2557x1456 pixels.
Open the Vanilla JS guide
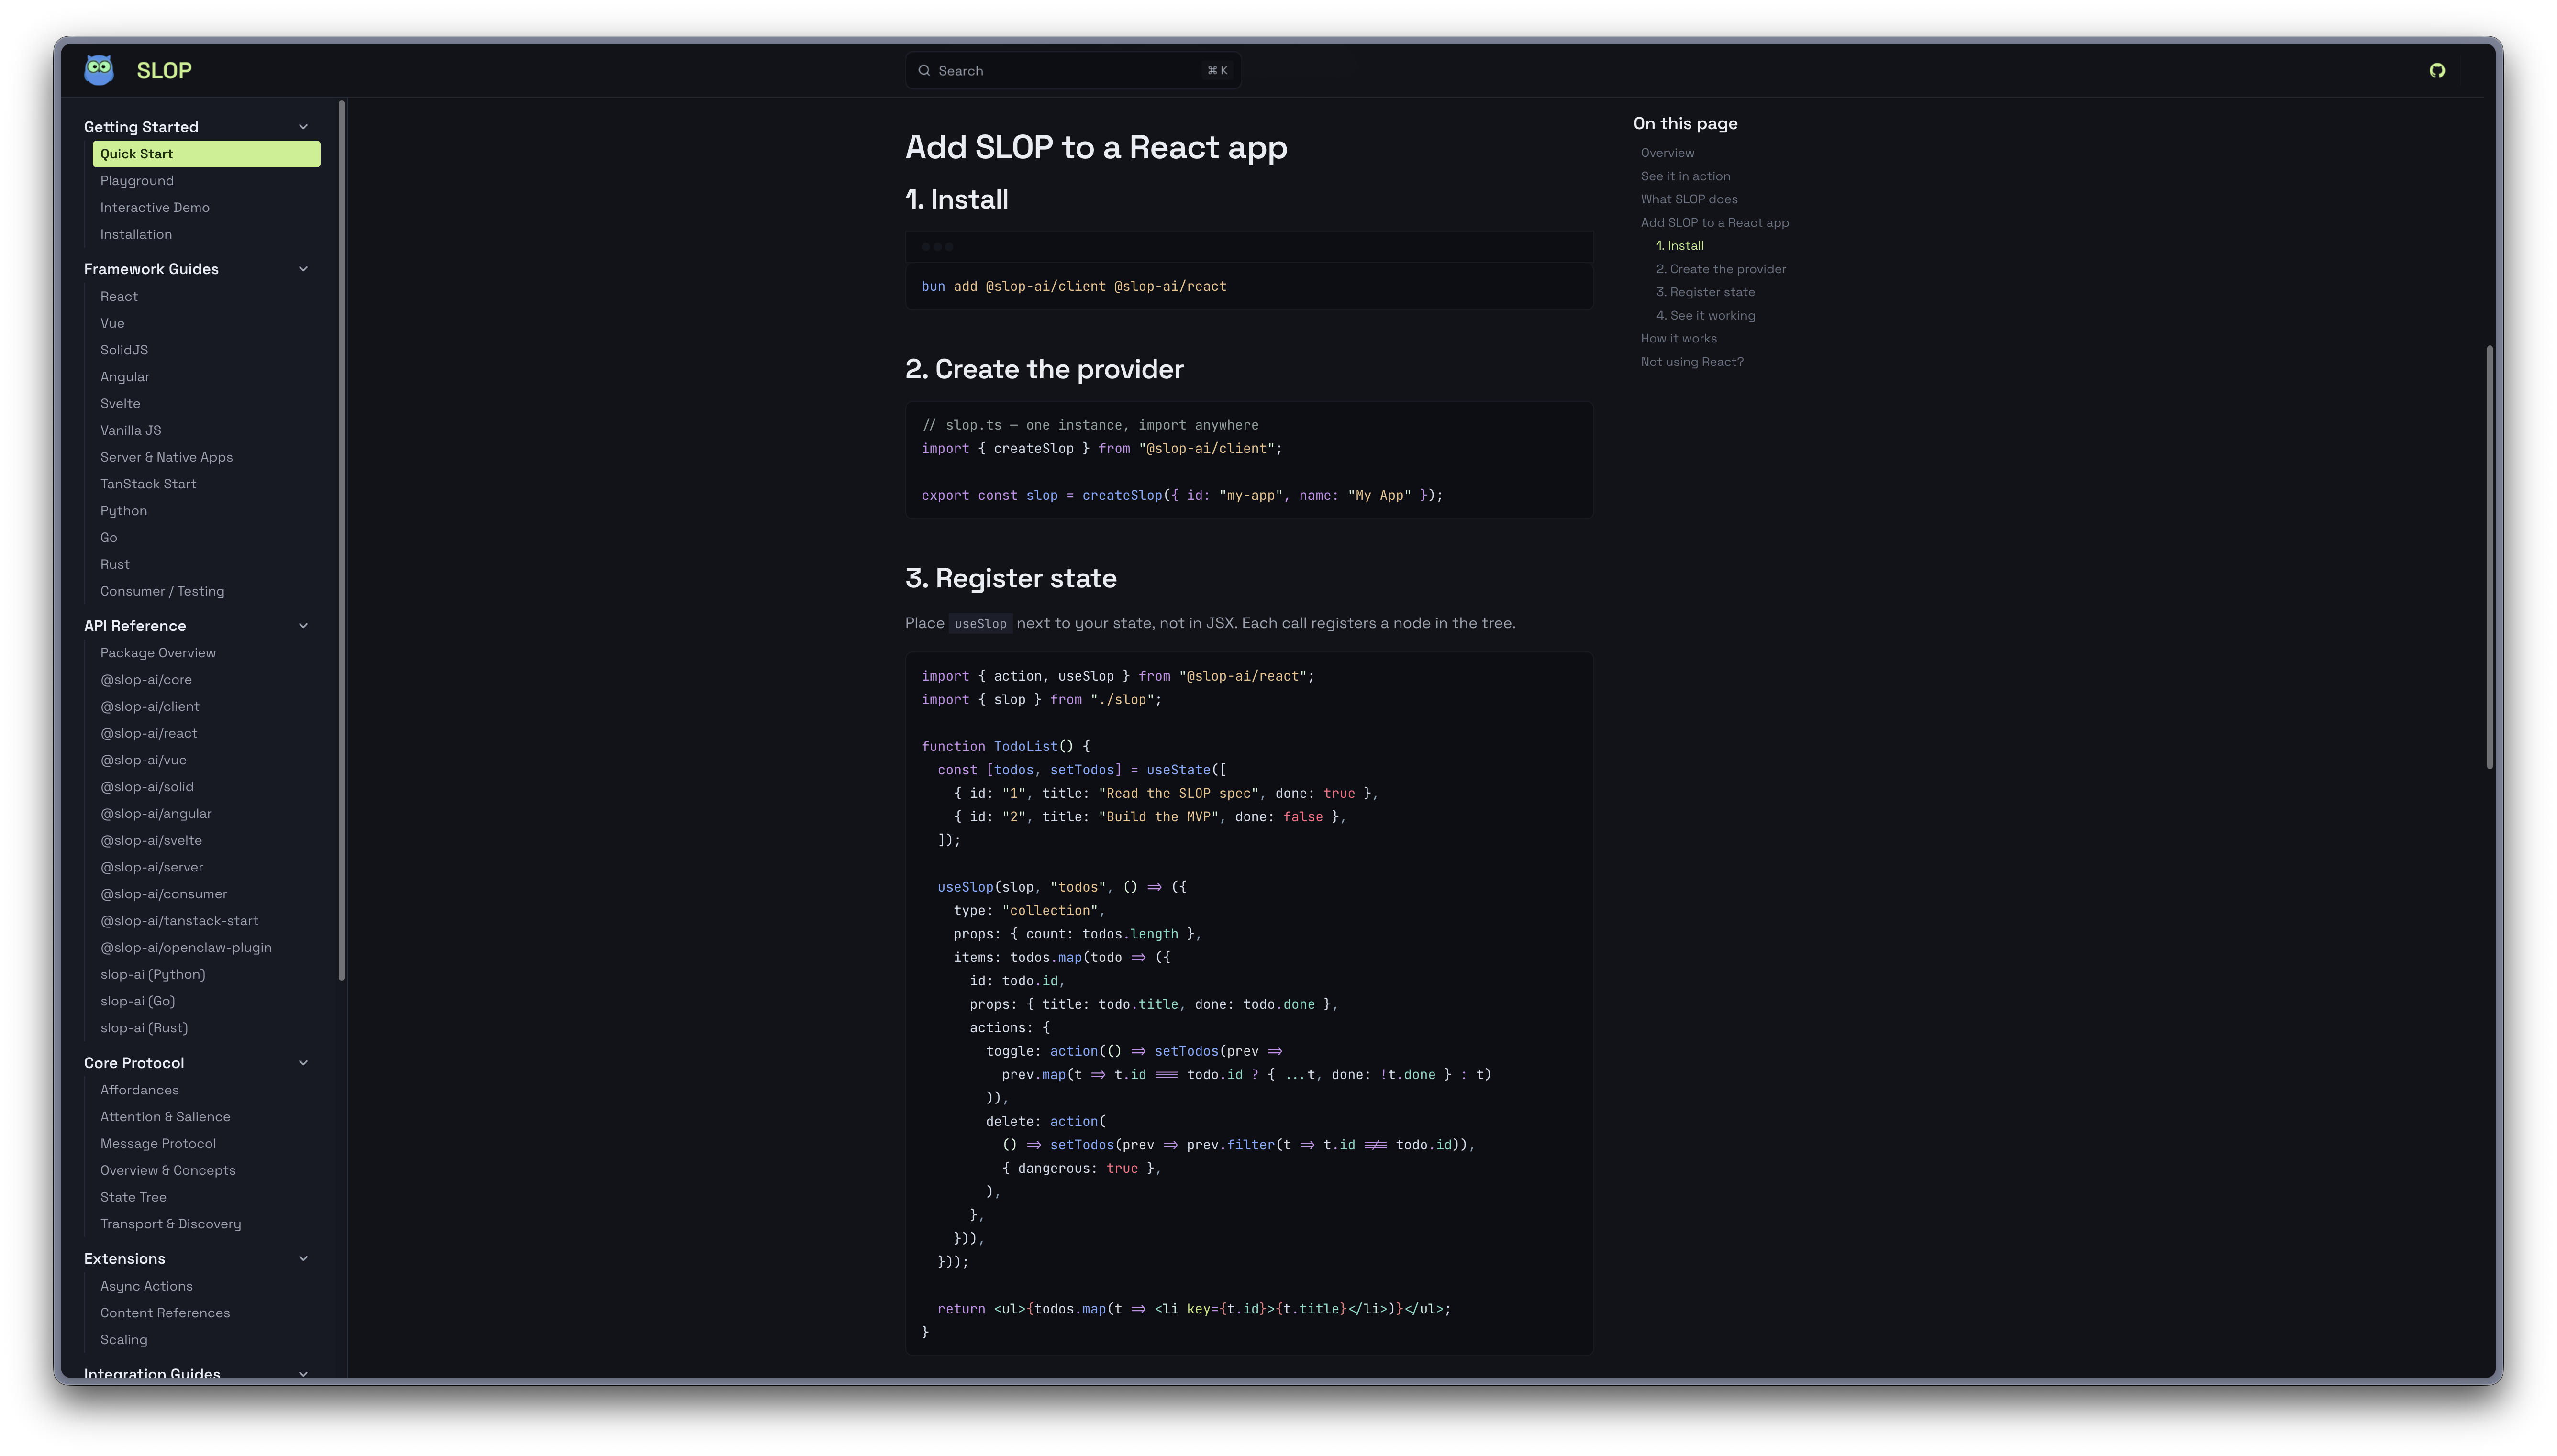click(x=130, y=431)
